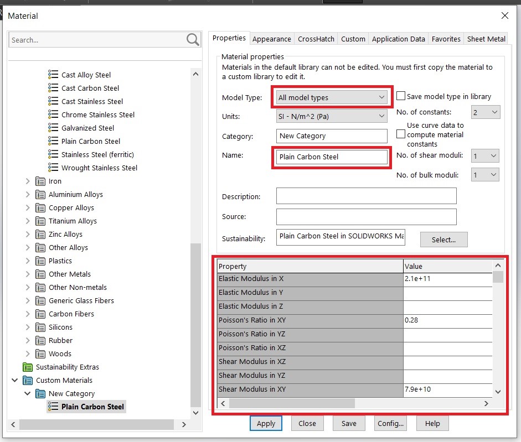
Task: Select Wrought Stainless Steel material icon
Action: 53,168
